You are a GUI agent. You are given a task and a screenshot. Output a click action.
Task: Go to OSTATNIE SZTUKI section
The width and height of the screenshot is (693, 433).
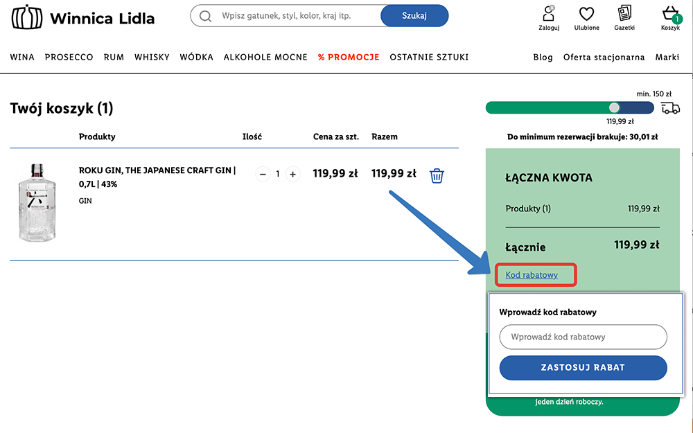429,58
